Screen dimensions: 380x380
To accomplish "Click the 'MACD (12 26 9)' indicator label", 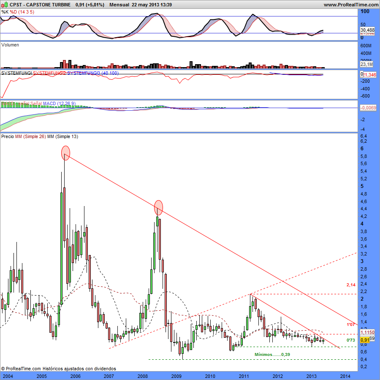I will pos(60,103).
